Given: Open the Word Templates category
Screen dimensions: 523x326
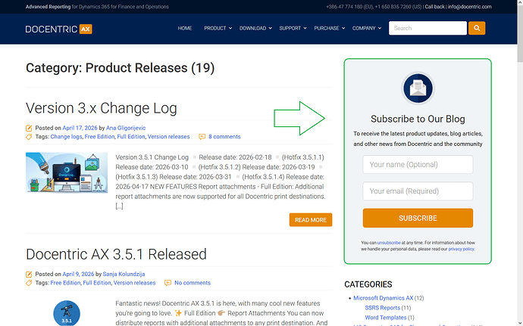Looking at the screenshot, I should pyautogui.click(x=386, y=318).
